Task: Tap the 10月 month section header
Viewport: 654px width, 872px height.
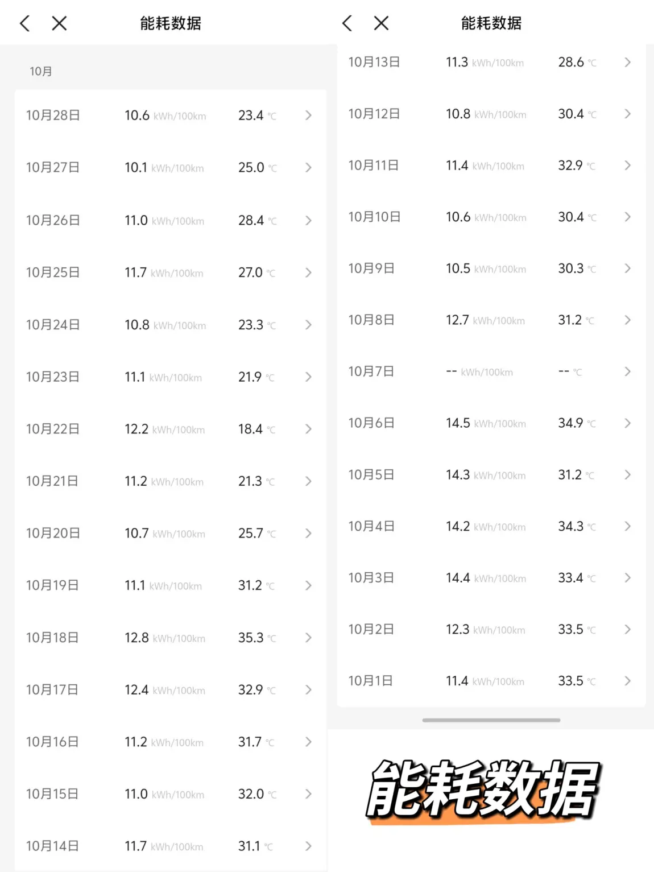Action: pyautogui.click(x=41, y=71)
